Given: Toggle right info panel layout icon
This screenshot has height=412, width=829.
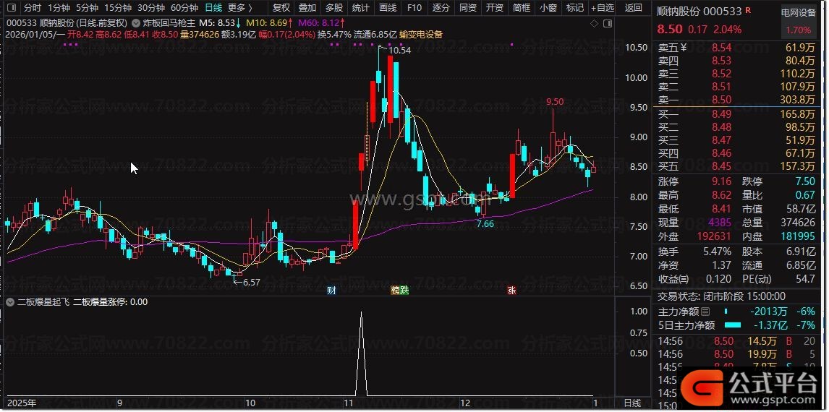Looking at the screenshot, I should tap(607, 23).
